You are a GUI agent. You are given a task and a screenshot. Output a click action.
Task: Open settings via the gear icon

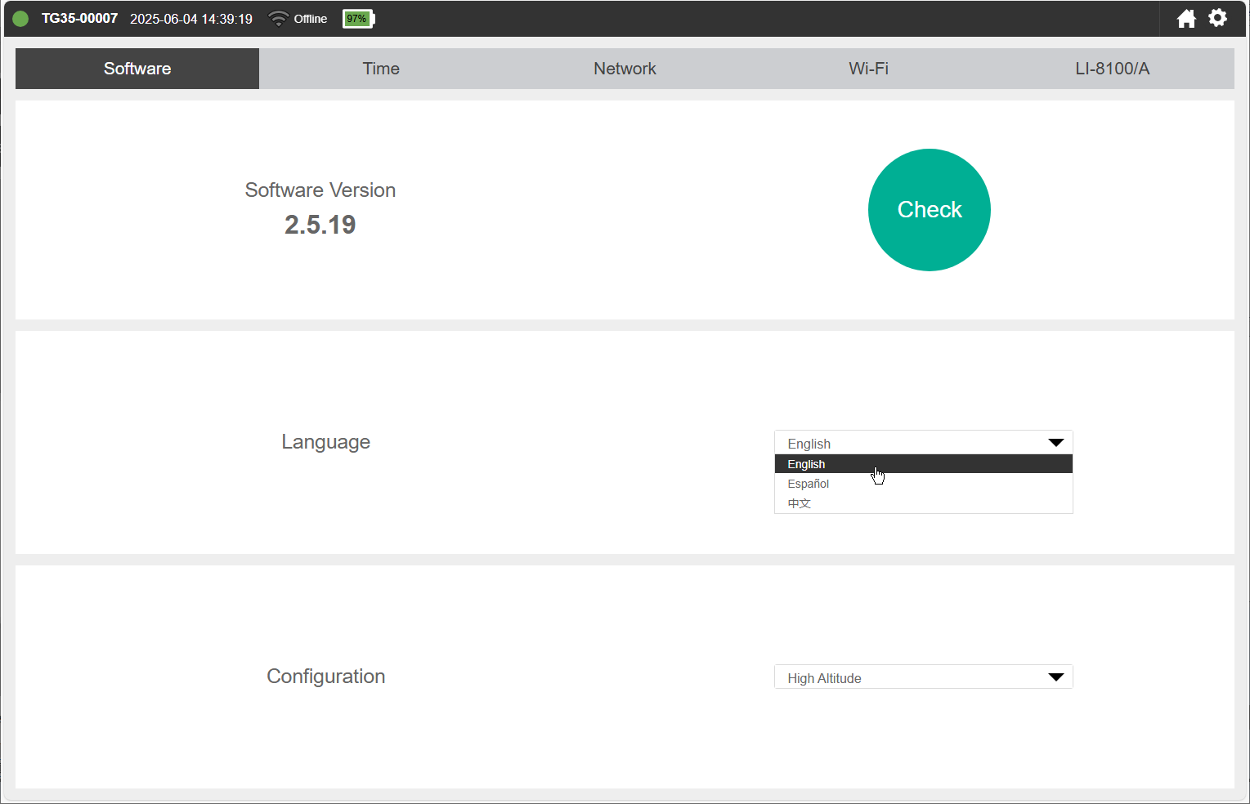pos(1217,18)
